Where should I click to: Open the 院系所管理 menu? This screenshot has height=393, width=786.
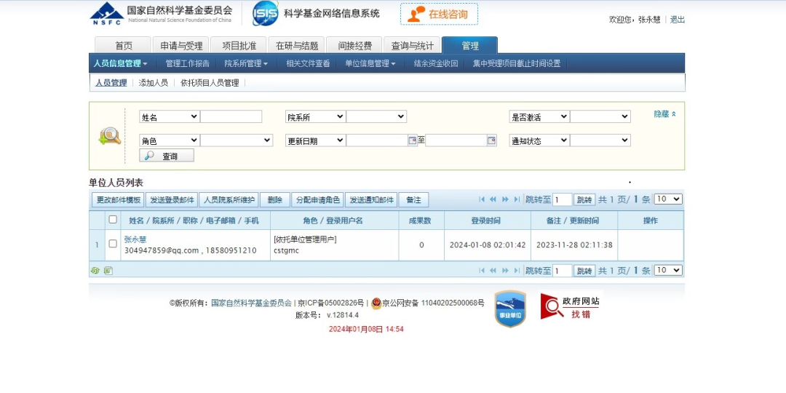(246, 63)
